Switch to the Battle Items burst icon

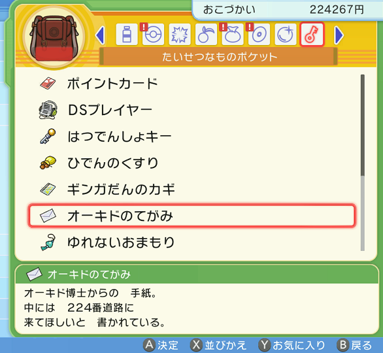[180, 35]
